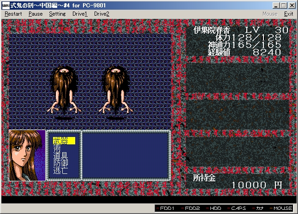Screen dimensions: 298x214
Task: Click the emulator title bar icon
Action: [6, 6]
